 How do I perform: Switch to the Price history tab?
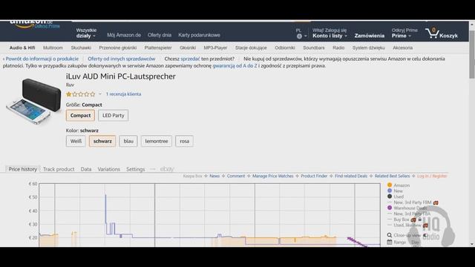(23, 169)
